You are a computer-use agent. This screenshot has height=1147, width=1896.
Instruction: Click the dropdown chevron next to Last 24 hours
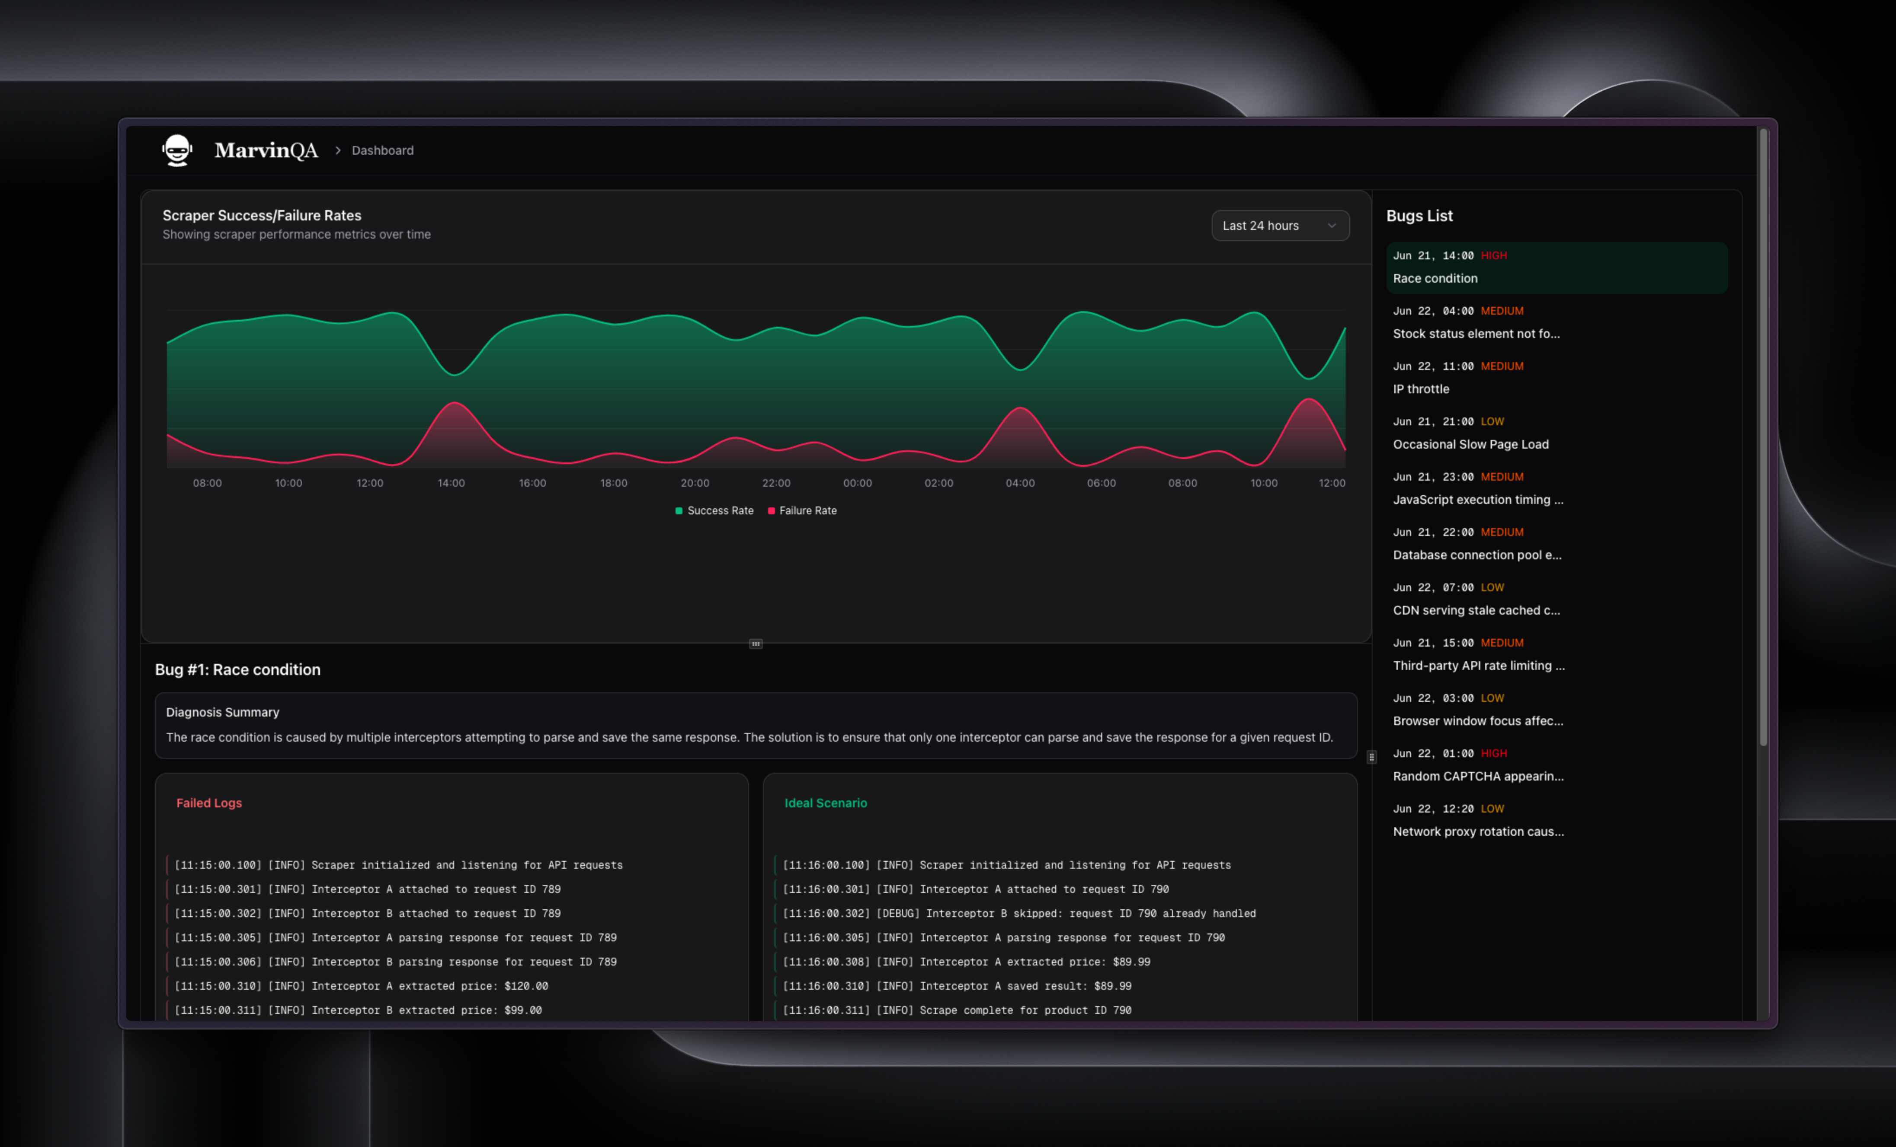click(1332, 225)
